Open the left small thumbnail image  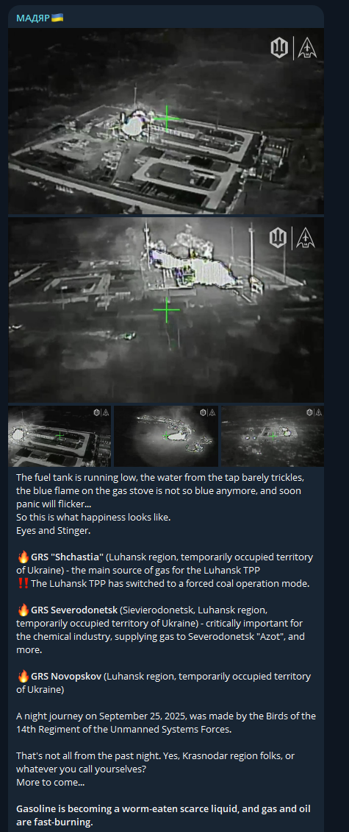point(60,436)
